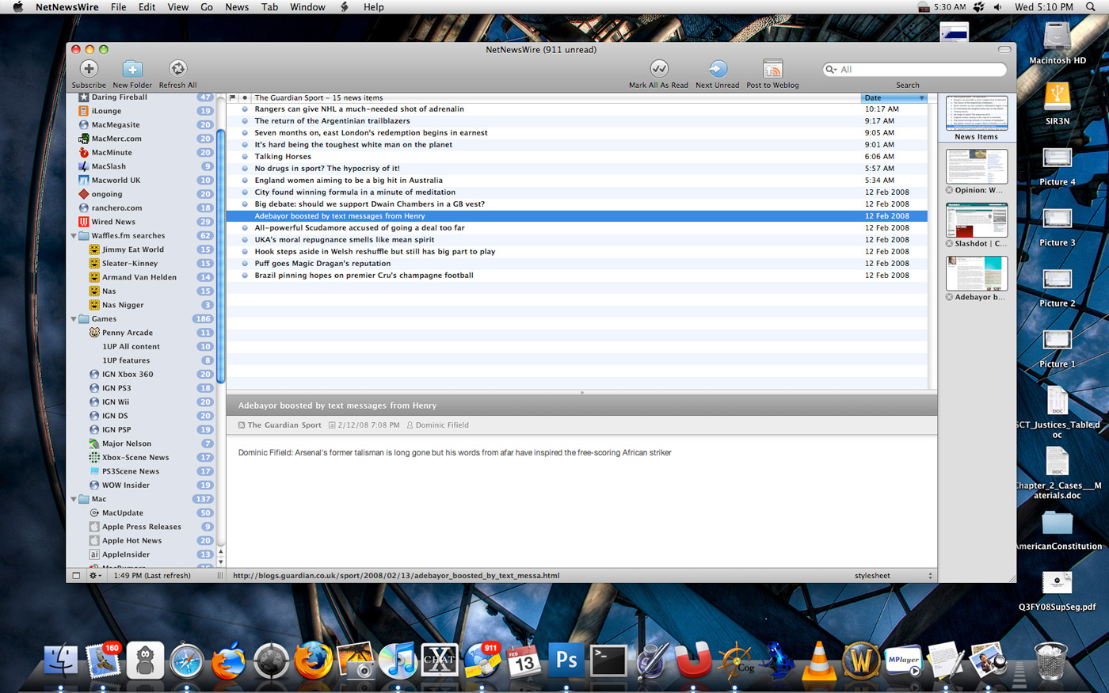This screenshot has height=693, width=1109.
Task: Close the Slashdot tab thumbnail
Action: coord(949,244)
